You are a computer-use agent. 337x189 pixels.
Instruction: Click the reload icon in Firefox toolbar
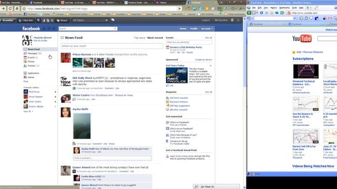coord(262,13)
